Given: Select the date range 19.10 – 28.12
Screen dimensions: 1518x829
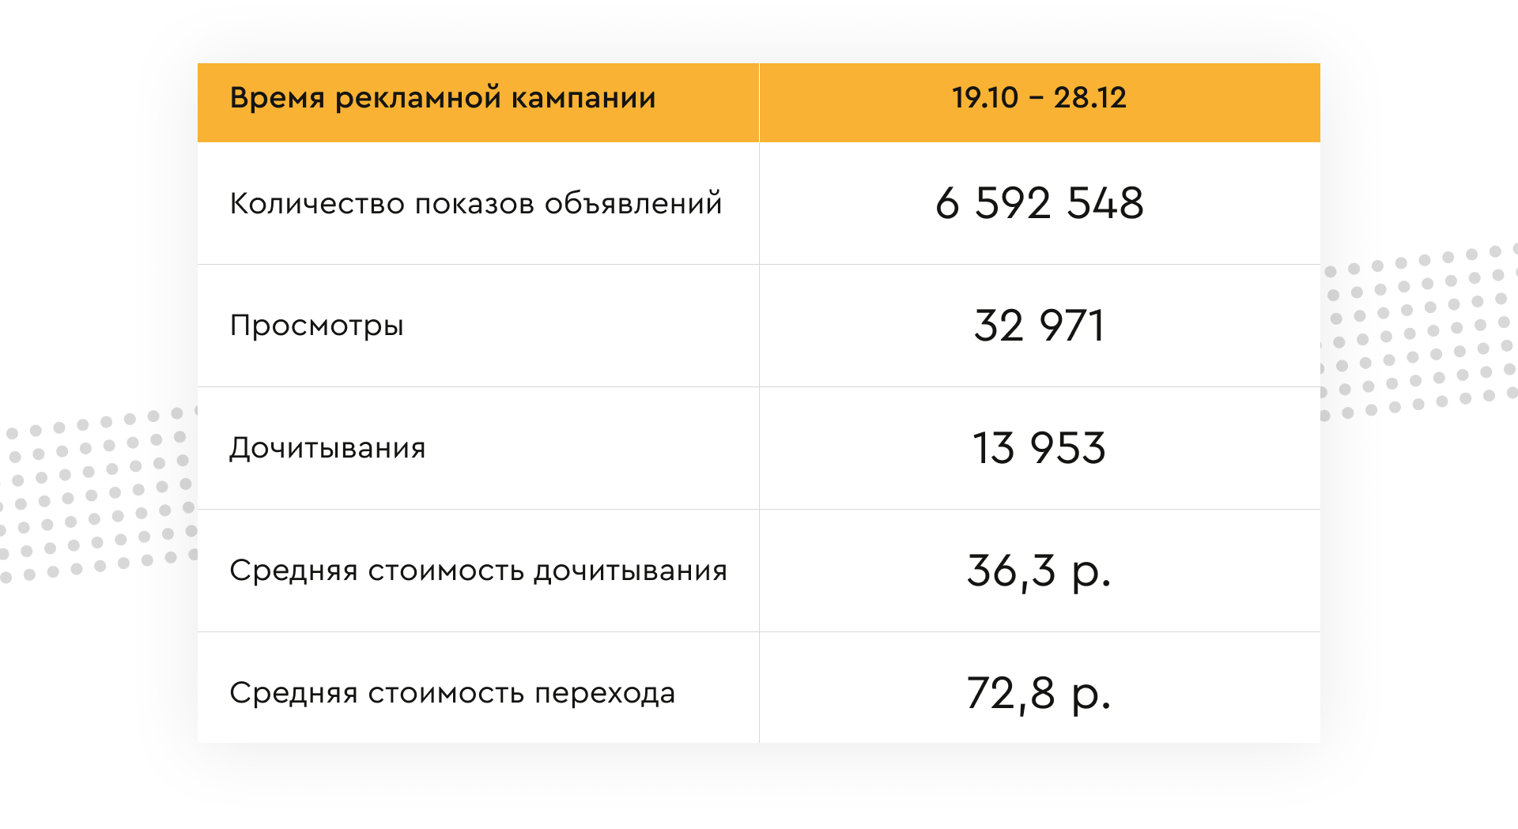Looking at the screenshot, I should 1039,97.
